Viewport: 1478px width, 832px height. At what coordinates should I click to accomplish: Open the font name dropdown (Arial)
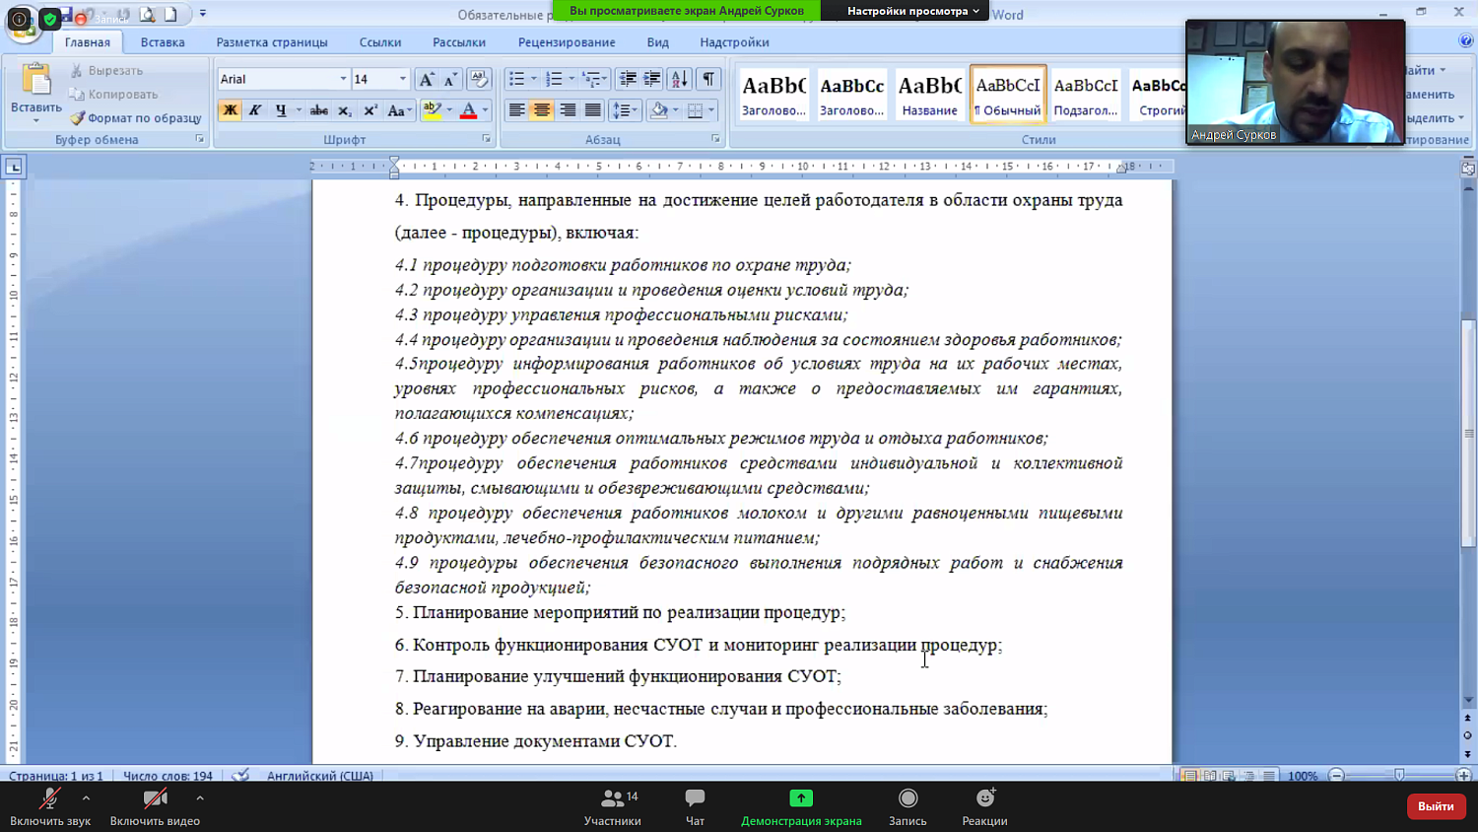click(x=343, y=79)
